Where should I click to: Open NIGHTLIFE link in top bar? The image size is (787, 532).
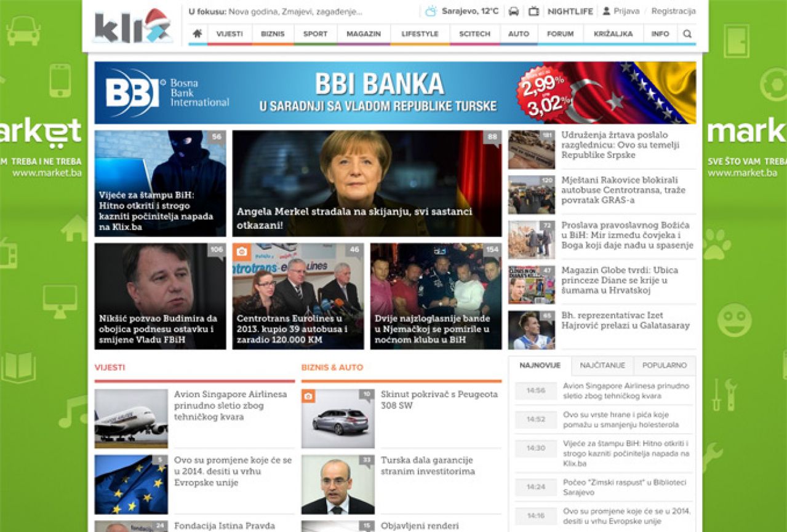point(570,11)
